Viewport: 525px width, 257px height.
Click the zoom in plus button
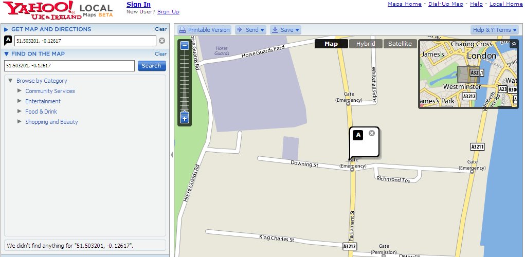coord(185,119)
